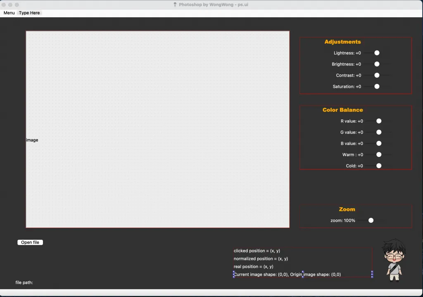This screenshot has width=423, height=297.
Task: Click the ps.ui title bar document icon
Action: pyautogui.click(x=175, y=5)
